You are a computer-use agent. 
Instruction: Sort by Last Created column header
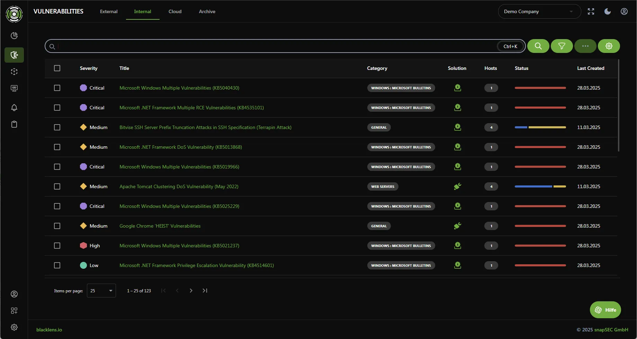coord(591,68)
